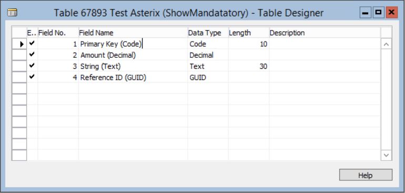405x193 pixels.
Task: Click the scroll up arrow
Action: [386, 45]
